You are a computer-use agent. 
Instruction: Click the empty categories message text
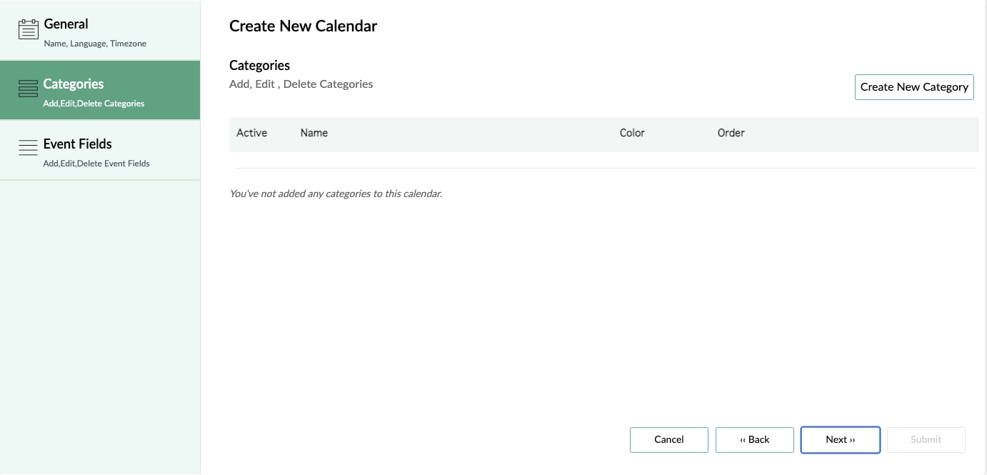(336, 194)
